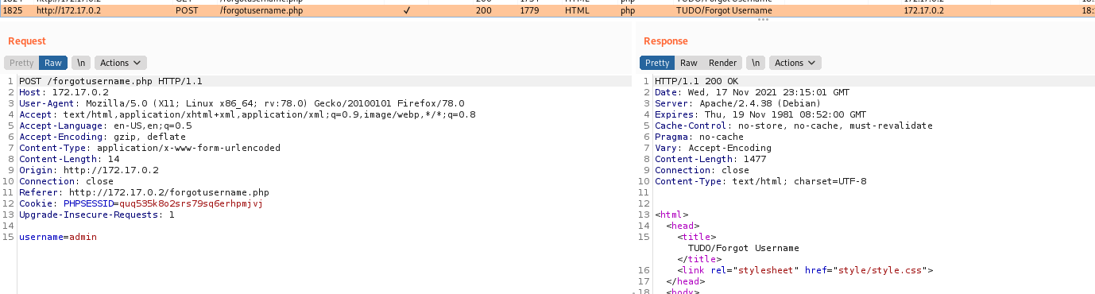Click the request Content-Type urlencoded line
Image resolution: width=1095 pixels, height=294 pixels.
pos(149,148)
